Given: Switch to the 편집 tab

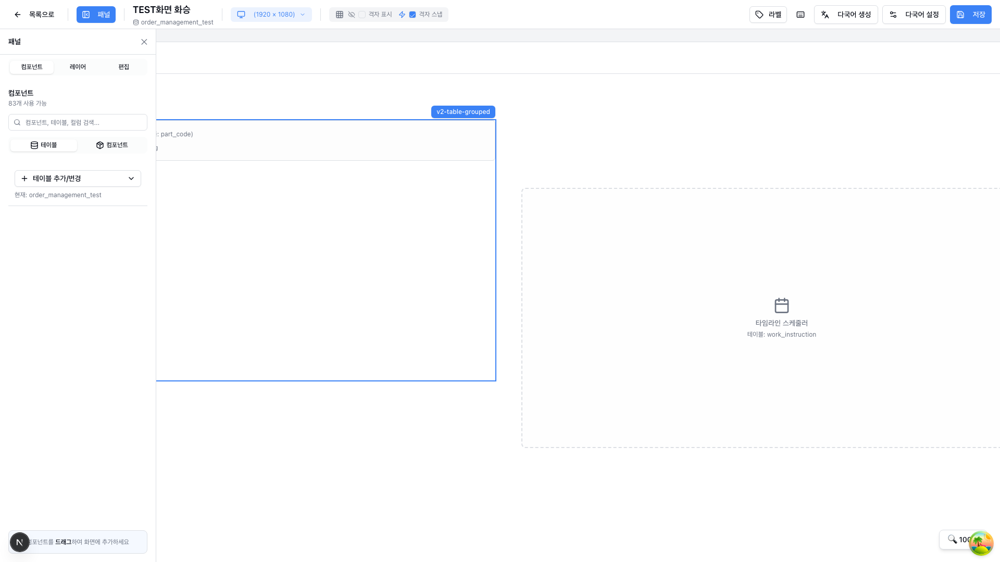Looking at the screenshot, I should 123,67.
